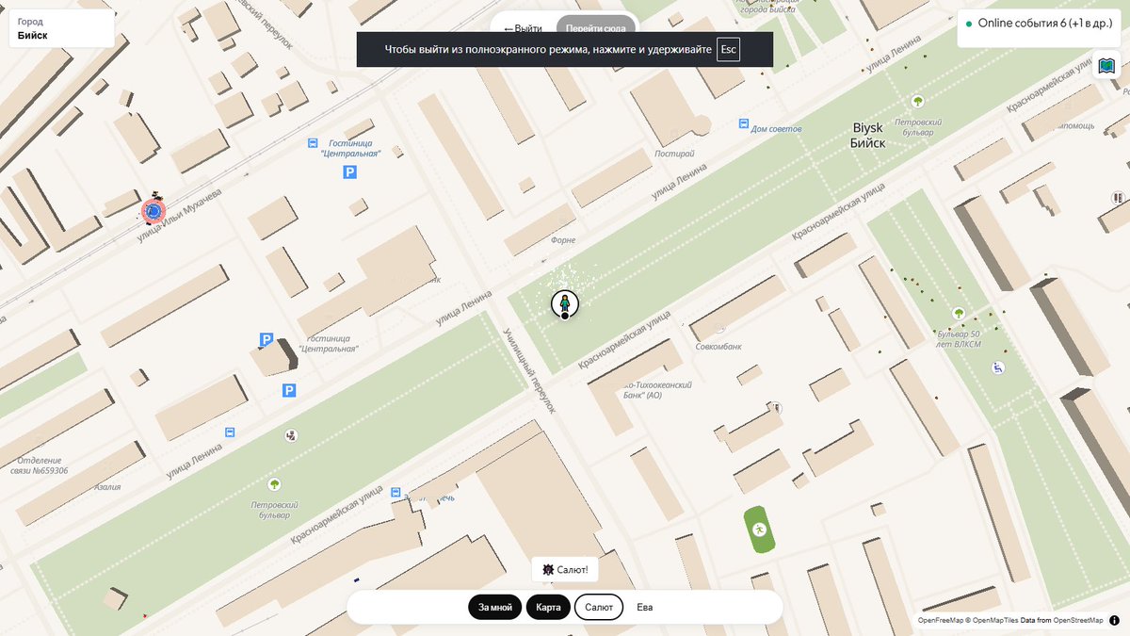The height and width of the screenshot is (636, 1130).
Task: Click the bus stop icon on lower Красноармейская улица
Action: click(x=395, y=492)
